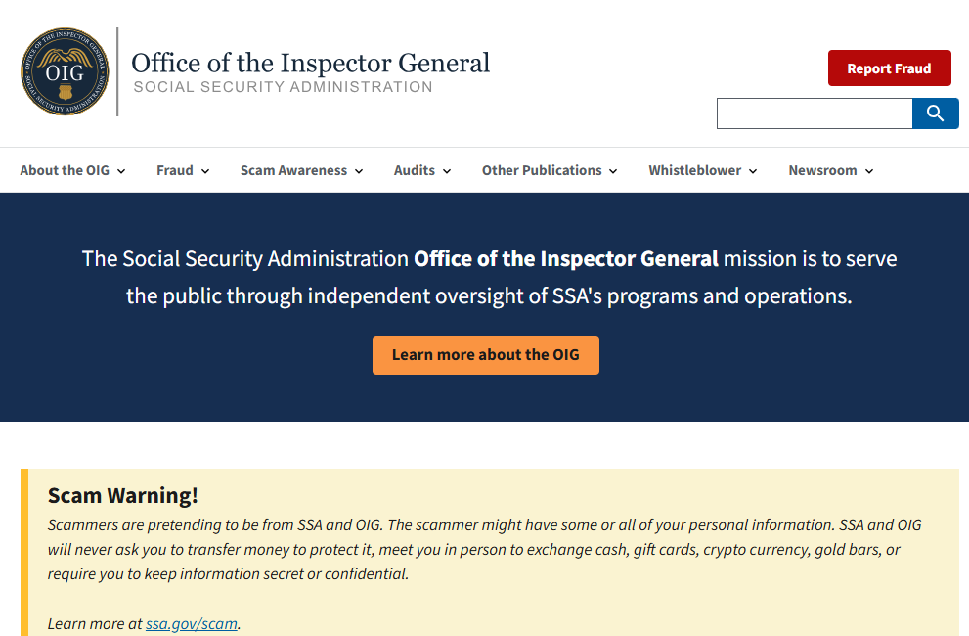Screen dimensions: 969x636
Task: Expand the Scam Awareness dropdown chevron
Action: [x=359, y=170]
